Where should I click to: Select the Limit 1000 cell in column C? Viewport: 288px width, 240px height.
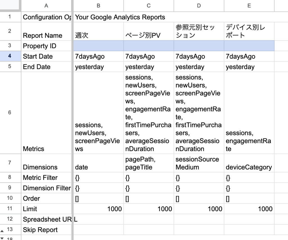coord(148,209)
